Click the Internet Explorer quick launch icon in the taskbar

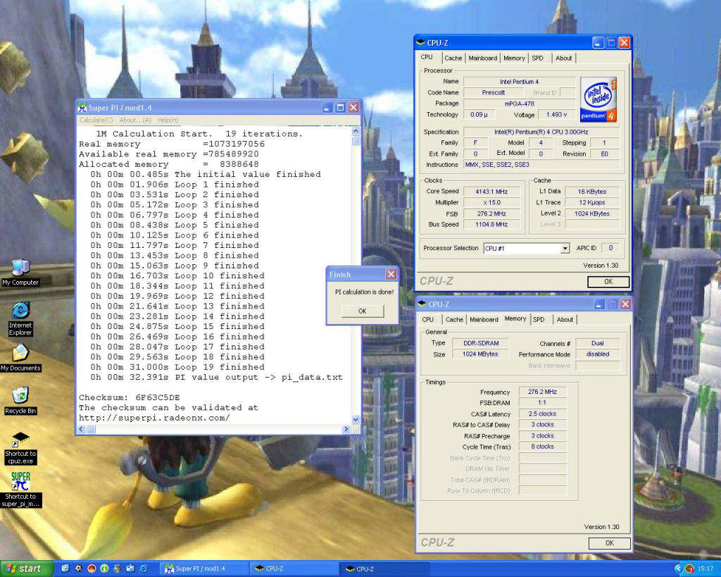point(144,569)
